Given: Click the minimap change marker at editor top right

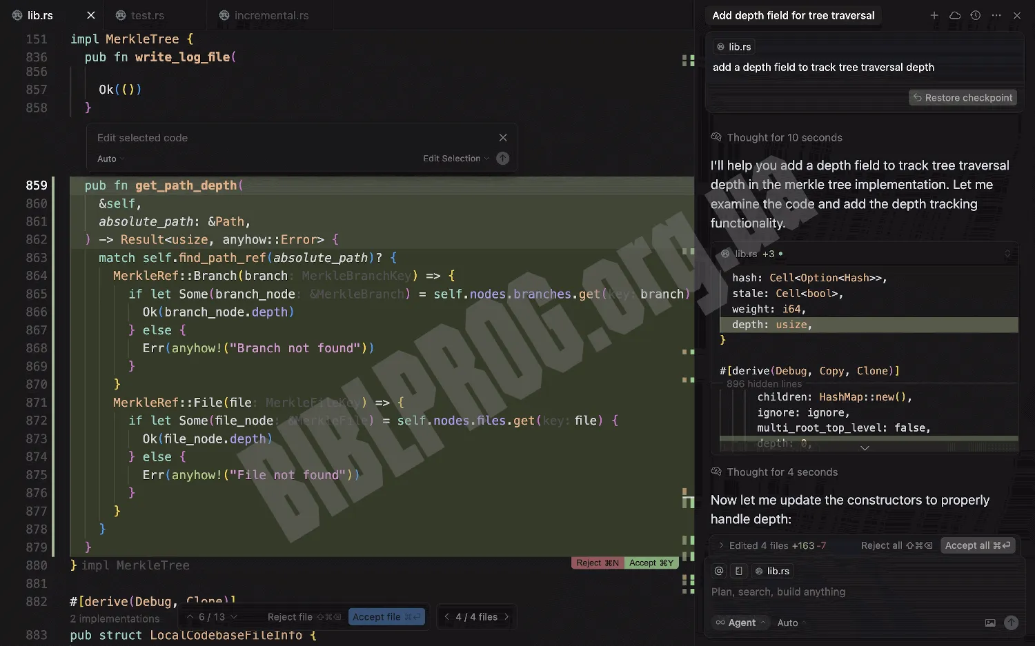Looking at the screenshot, I should [x=688, y=61].
